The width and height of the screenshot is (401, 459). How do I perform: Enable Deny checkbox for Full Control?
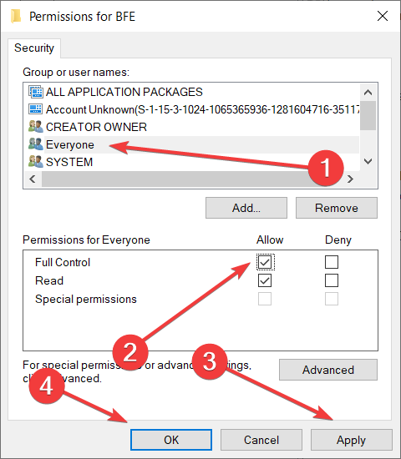332,262
